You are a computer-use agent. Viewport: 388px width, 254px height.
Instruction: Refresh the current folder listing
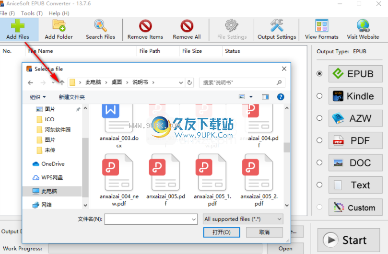pos(189,82)
